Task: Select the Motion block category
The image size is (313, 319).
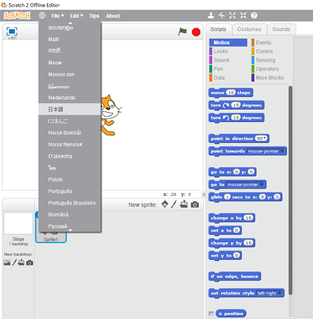Action: (x=228, y=42)
